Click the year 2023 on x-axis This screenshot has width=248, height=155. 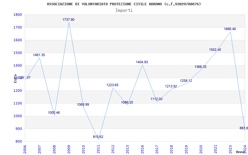point(230,149)
